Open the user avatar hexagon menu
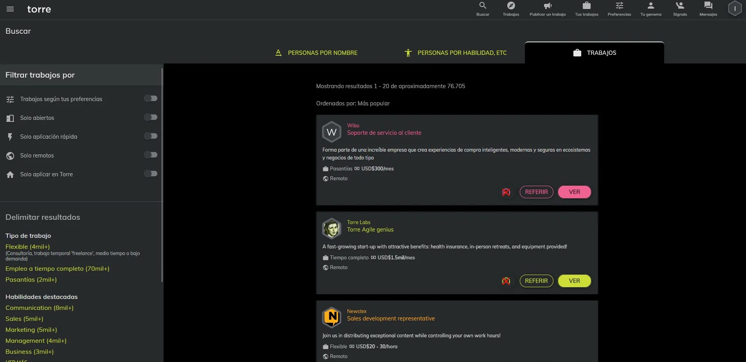 (x=735, y=9)
